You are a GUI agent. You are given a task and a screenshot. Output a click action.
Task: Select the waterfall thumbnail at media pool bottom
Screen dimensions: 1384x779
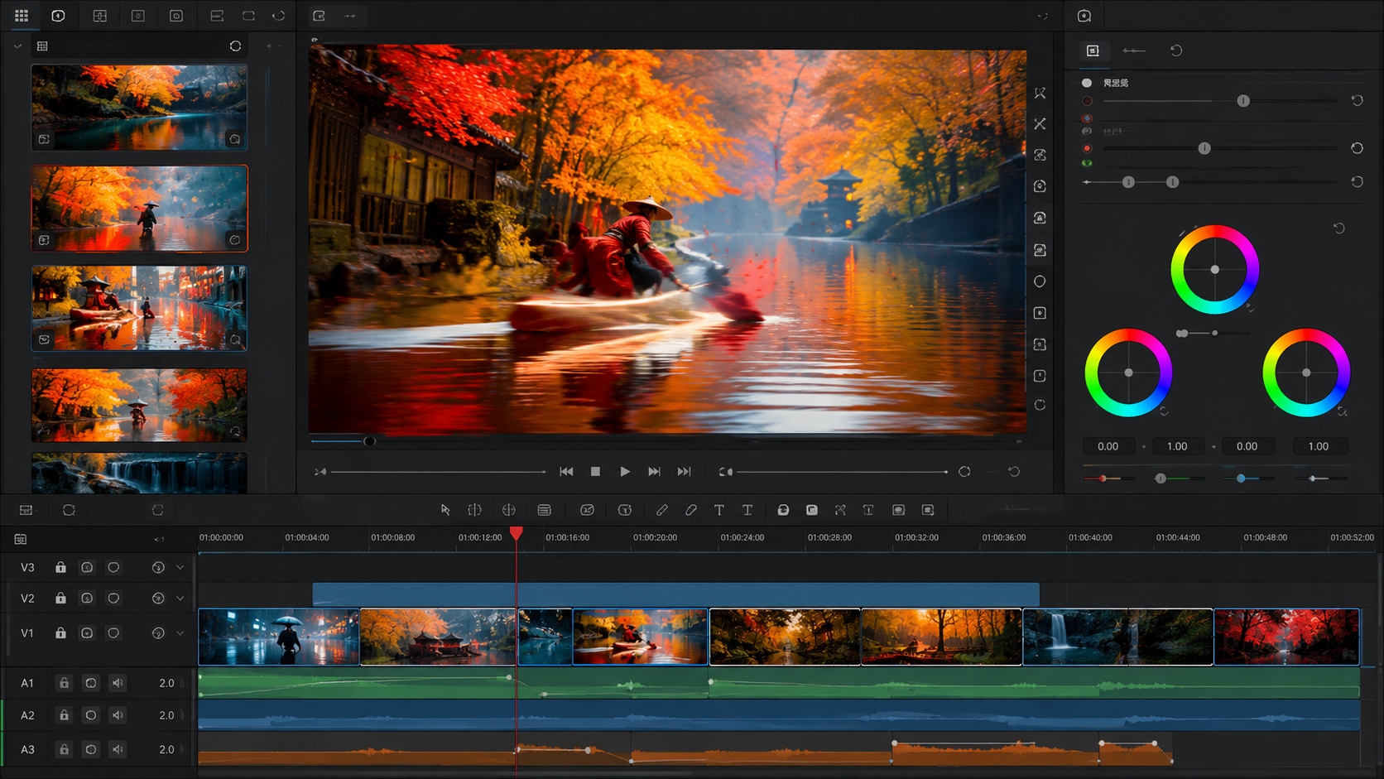point(139,473)
